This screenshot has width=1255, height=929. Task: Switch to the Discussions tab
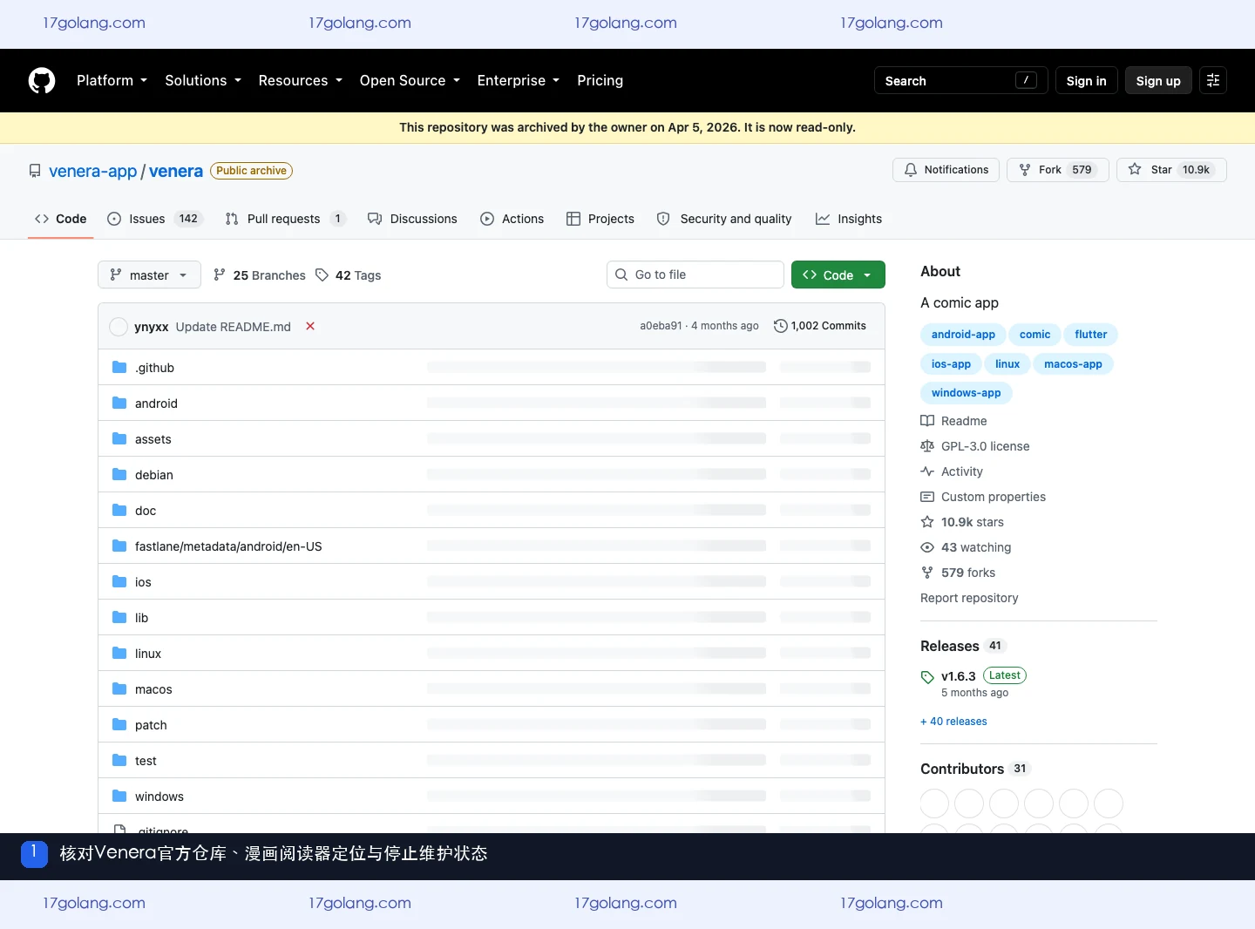[412, 219]
